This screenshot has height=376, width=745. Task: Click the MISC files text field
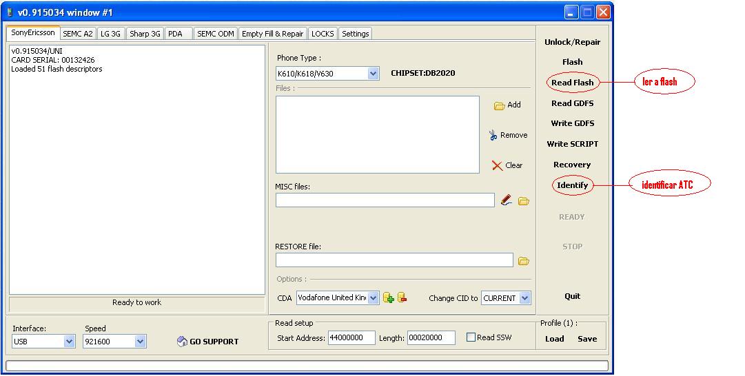(x=385, y=200)
